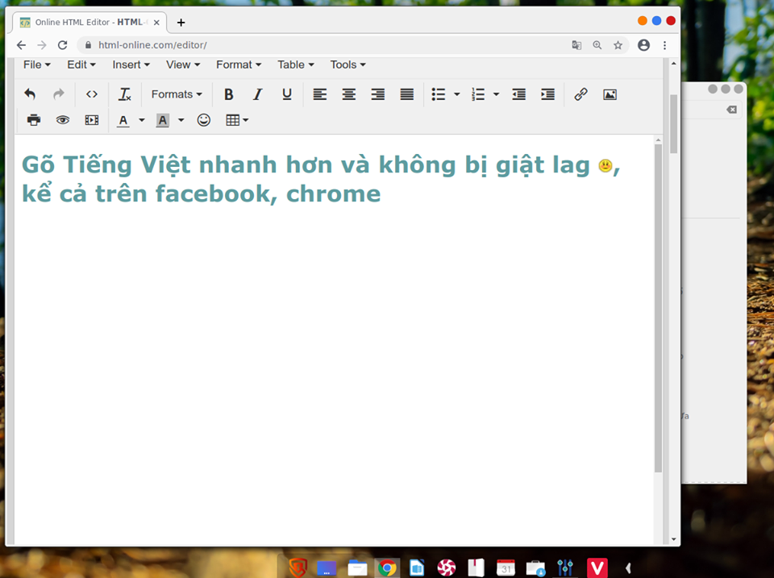774x578 pixels.
Task: Open Chrome three-dot menu
Action: (665, 45)
